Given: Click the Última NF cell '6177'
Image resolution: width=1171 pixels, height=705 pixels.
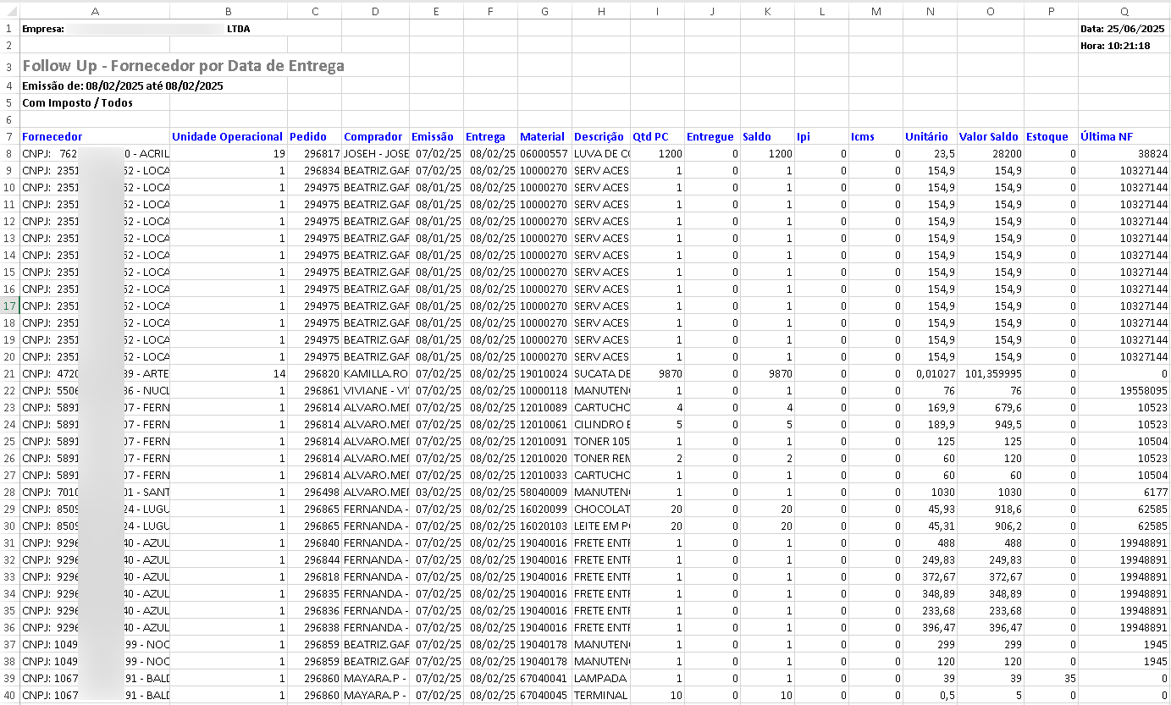Looking at the screenshot, I should [x=1124, y=492].
